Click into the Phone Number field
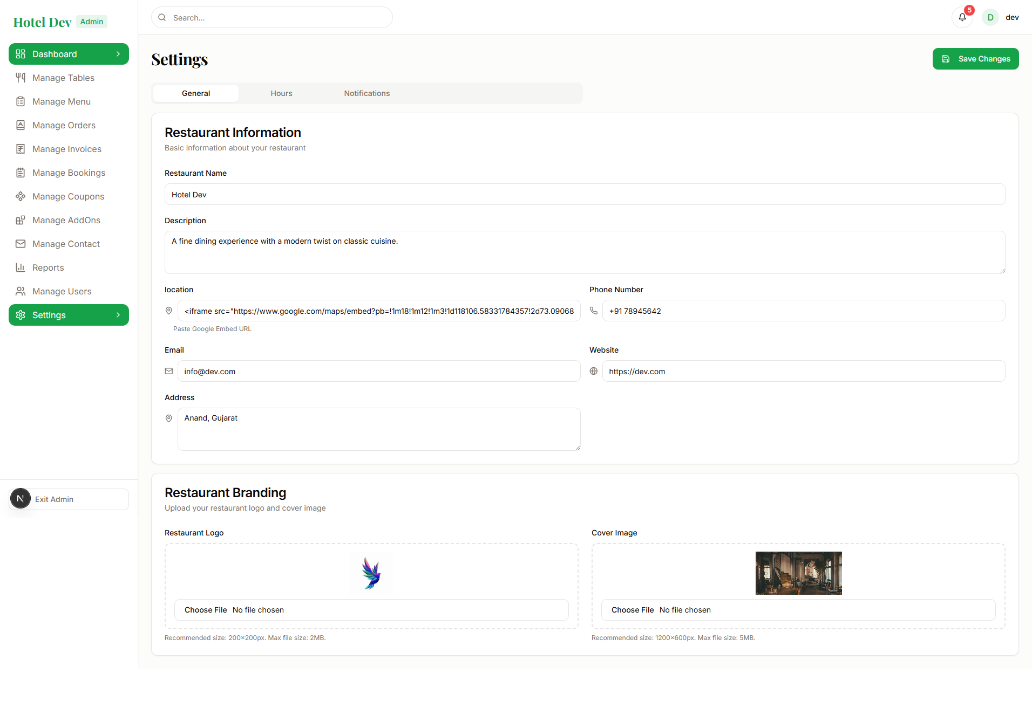The image size is (1032, 715). (803, 311)
